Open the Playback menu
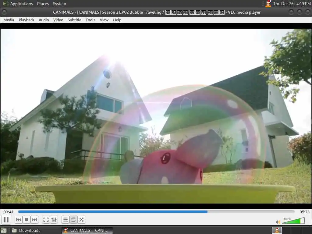312x234 pixels. click(x=27, y=20)
